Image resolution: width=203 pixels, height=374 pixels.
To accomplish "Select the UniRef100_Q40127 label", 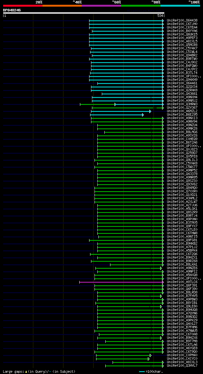I will point(182,324).
